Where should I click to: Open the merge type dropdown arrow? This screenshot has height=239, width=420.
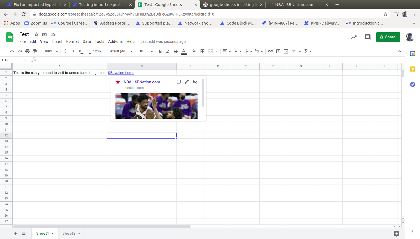pyautogui.click(x=217, y=51)
